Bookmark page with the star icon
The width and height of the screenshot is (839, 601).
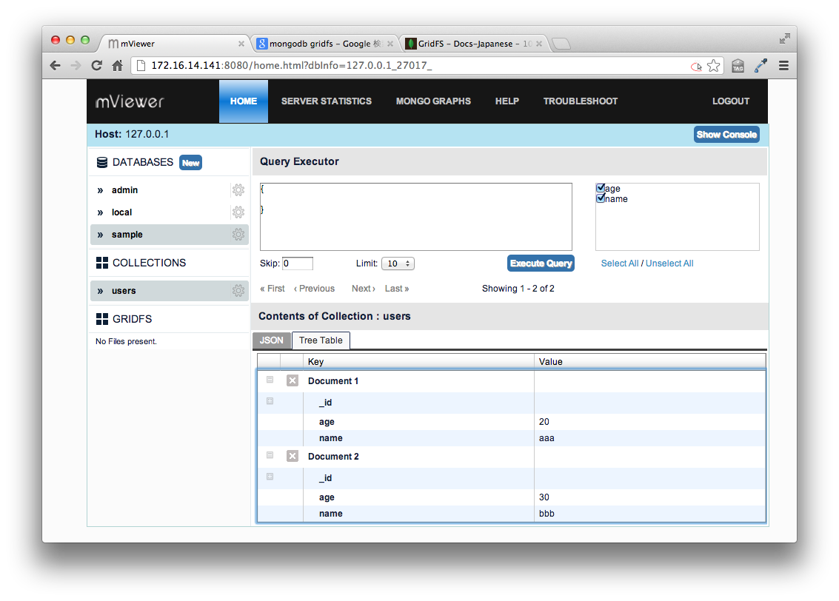coord(713,66)
